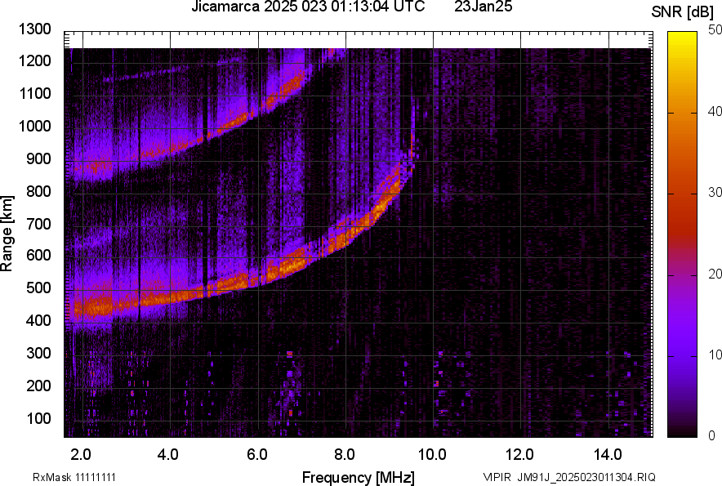Screen dimensions: 722x486
Task: Click the 14.0 tick on the frequency axis
Action: [608, 453]
